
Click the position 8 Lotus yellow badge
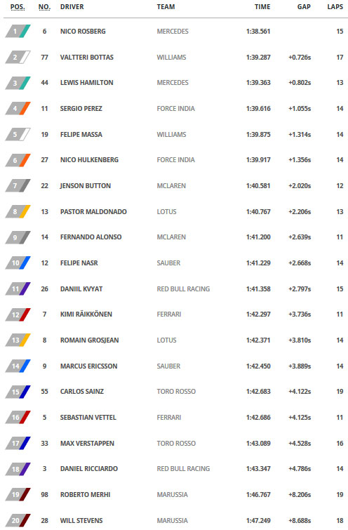pos(18,211)
